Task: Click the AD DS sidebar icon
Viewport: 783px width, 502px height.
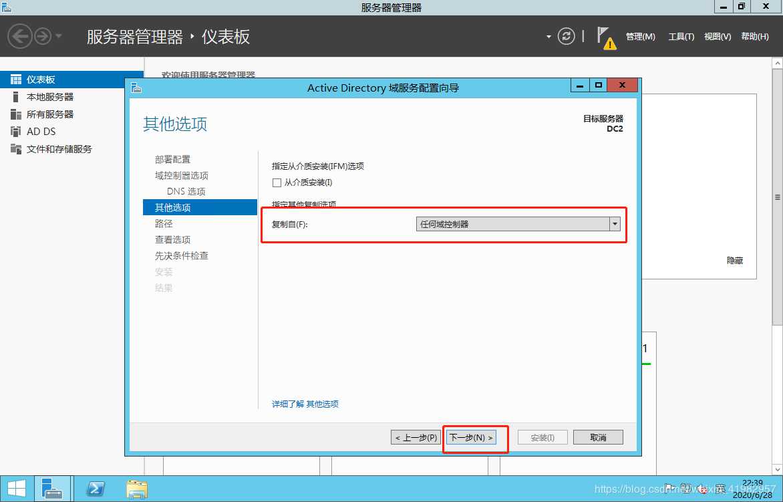Action: 16,132
